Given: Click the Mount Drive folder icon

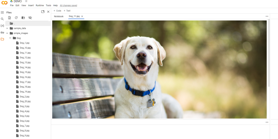Looking at the screenshot, I should 23,18.
